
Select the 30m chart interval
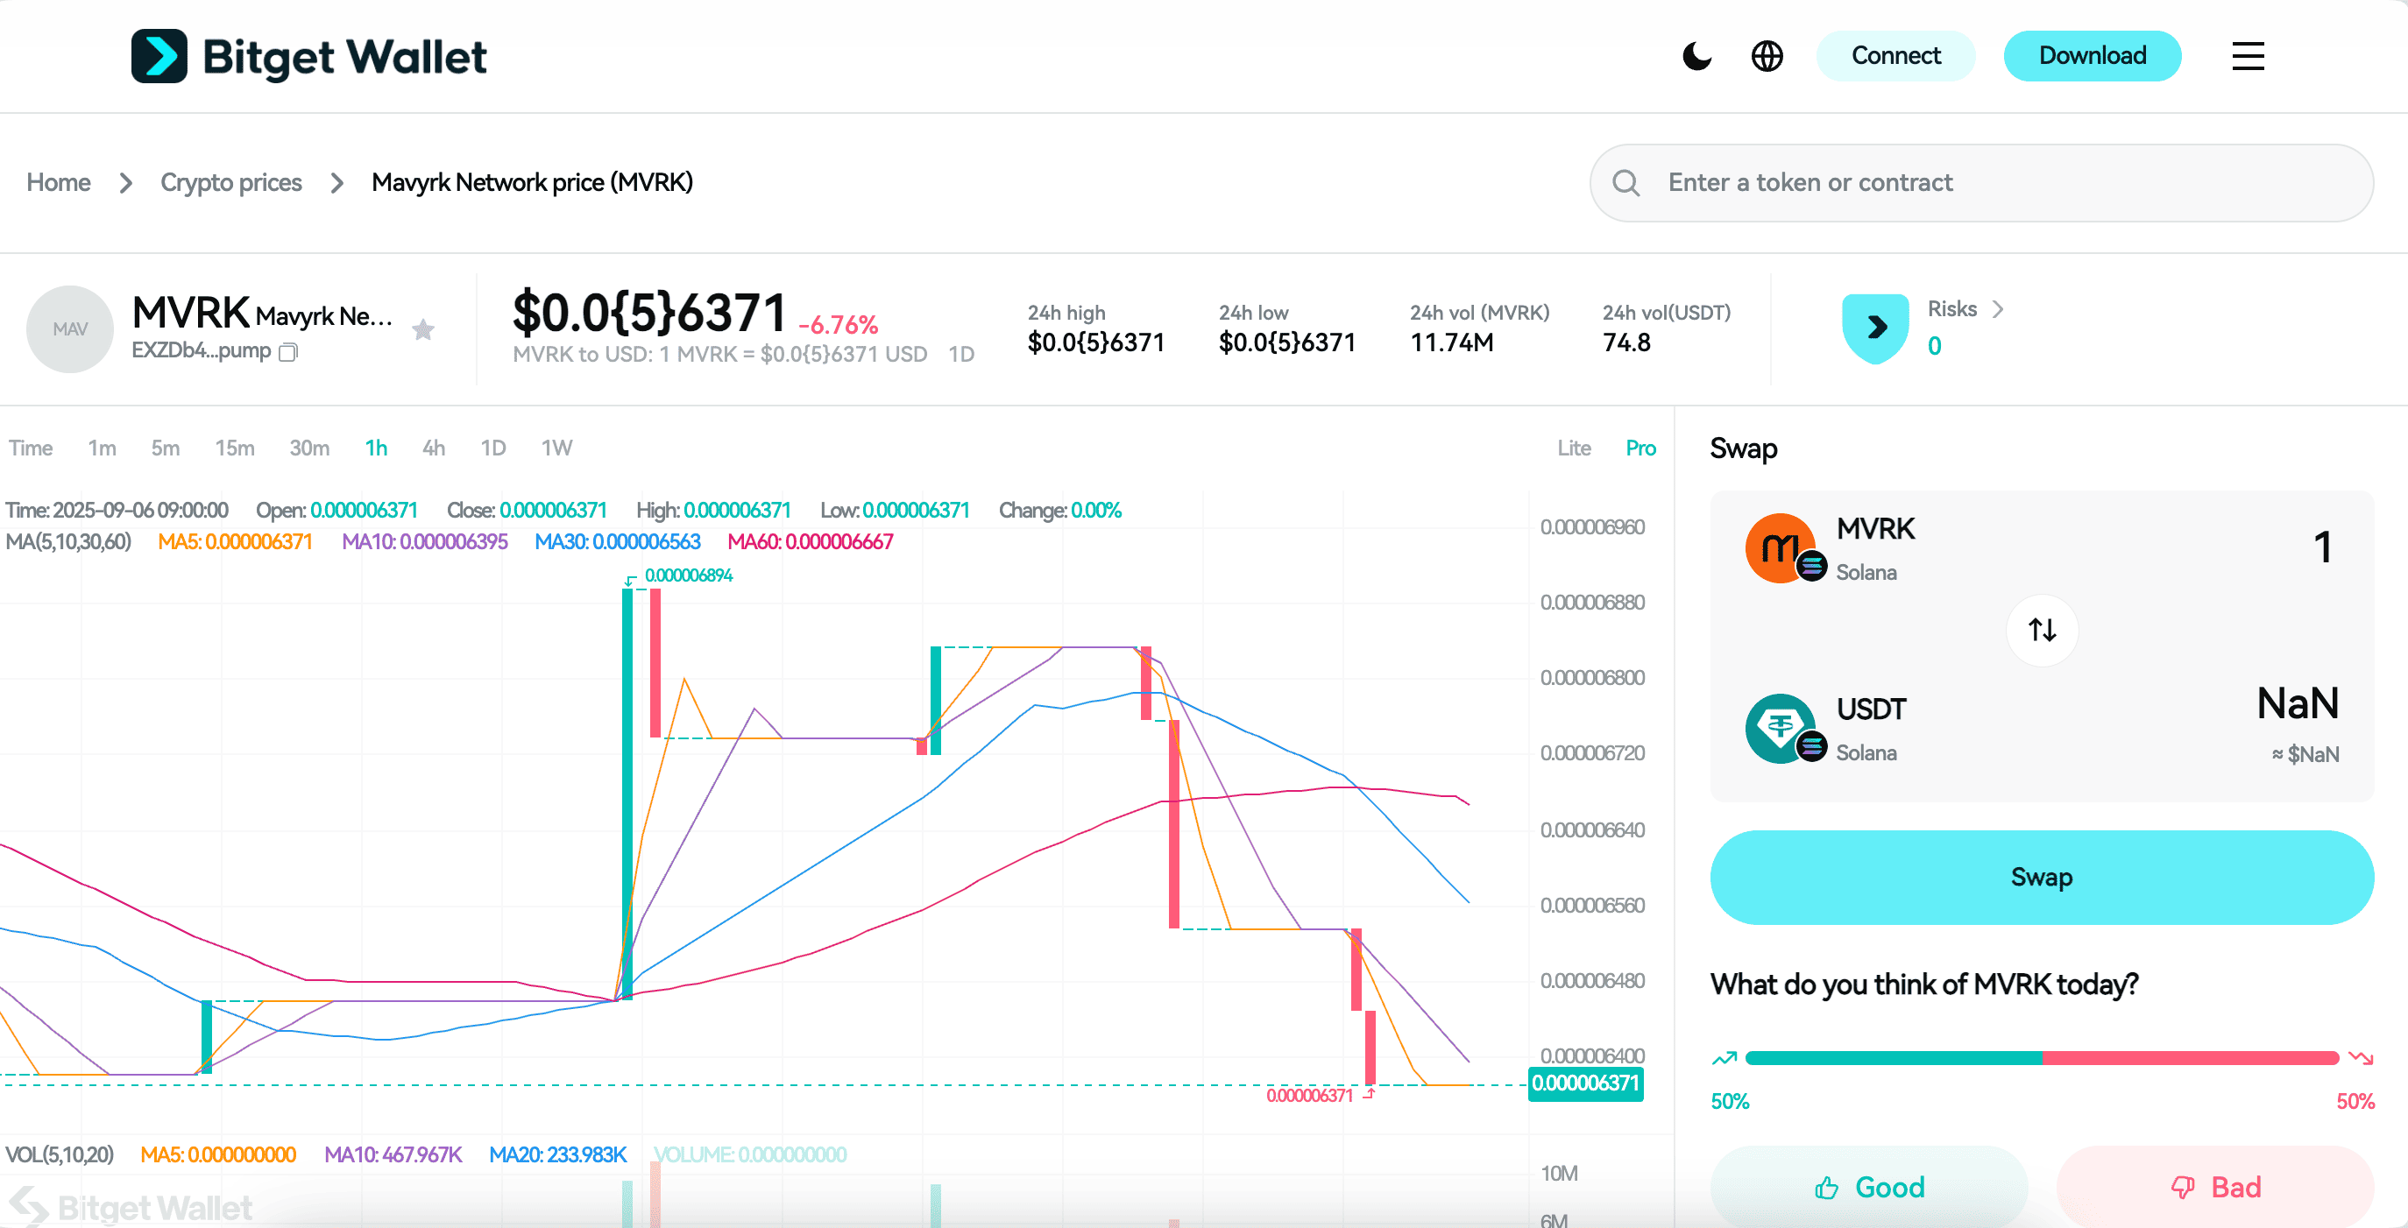click(x=309, y=448)
